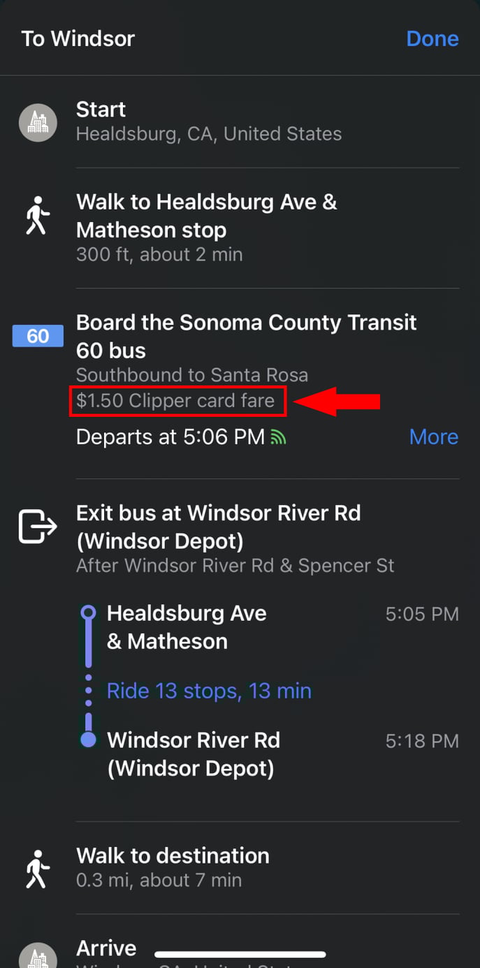The image size is (480, 968).
Task: Tap the Walk to destination step
Action: tap(173, 856)
